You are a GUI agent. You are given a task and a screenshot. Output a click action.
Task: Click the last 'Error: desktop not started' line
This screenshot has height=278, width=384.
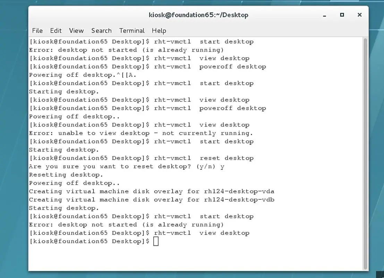click(126, 225)
